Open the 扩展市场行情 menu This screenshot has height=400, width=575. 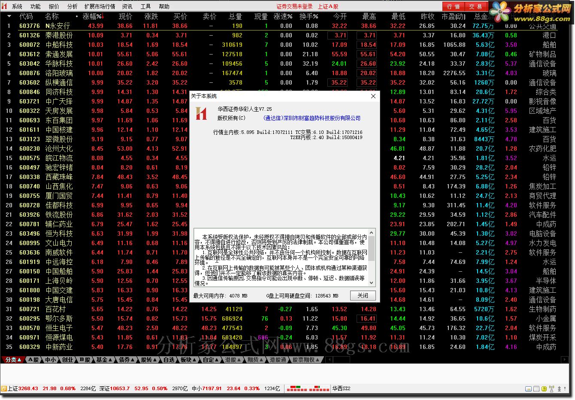(x=100, y=6)
